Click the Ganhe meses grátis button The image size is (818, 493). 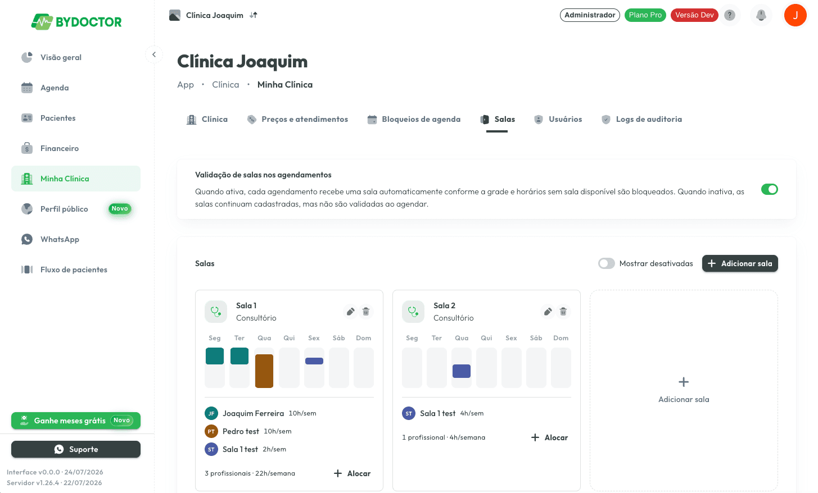click(76, 421)
